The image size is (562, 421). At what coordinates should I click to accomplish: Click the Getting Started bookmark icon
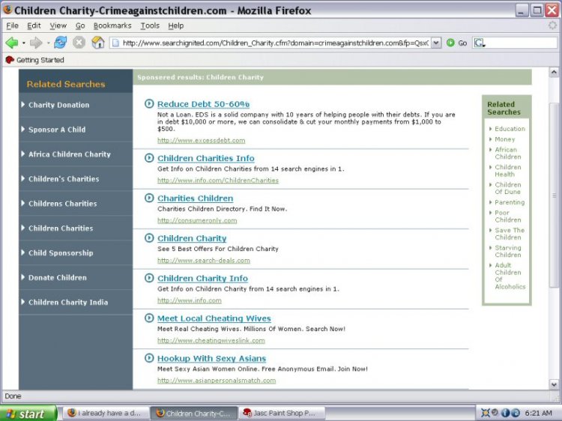[x=10, y=60]
